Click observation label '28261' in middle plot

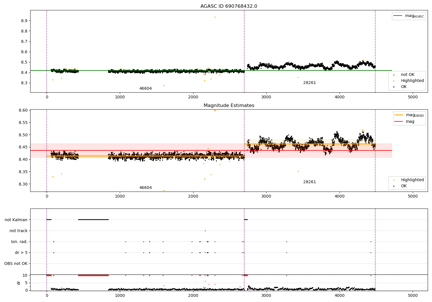pos(310,182)
